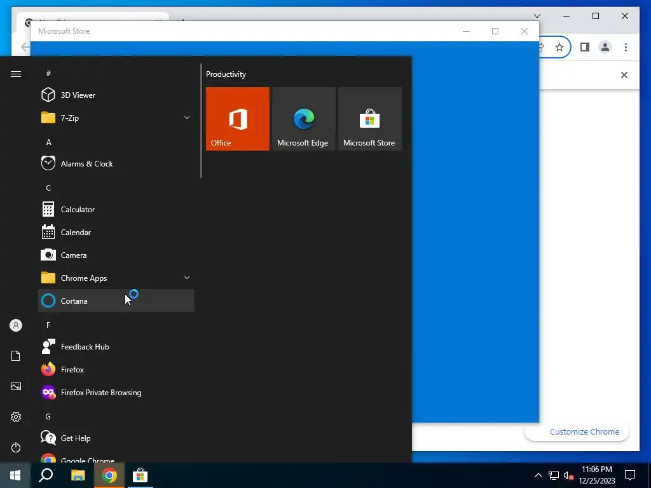Viewport: 651px width, 488px height.
Task: Open Get Help app
Action: click(x=116, y=438)
